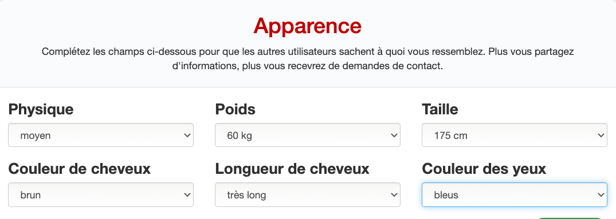Click the chevron arrow of the bleus select
This screenshot has height=219, width=616.
tap(601, 195)
